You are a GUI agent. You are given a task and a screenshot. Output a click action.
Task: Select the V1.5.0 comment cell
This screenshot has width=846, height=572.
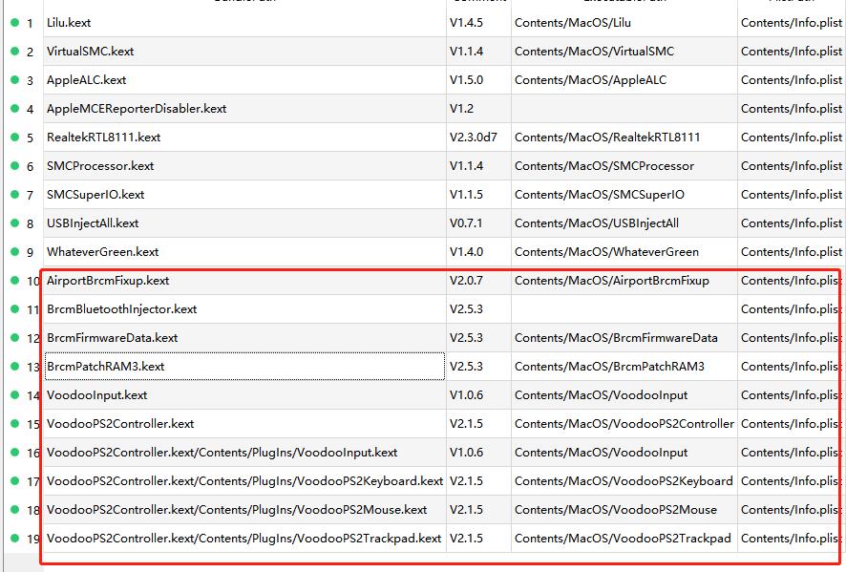[x=478, y=80]
